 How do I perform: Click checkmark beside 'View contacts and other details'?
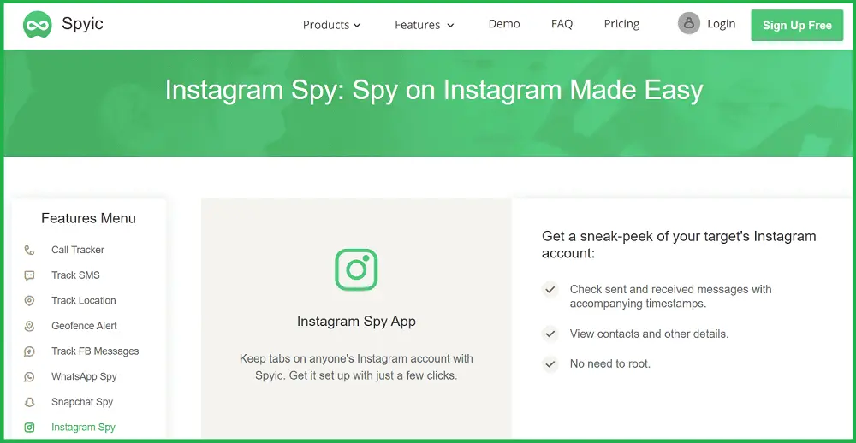coord(550,334)
